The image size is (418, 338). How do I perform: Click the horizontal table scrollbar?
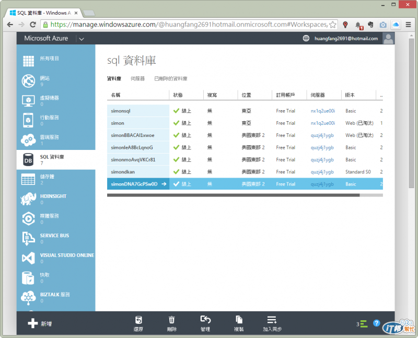233,195
